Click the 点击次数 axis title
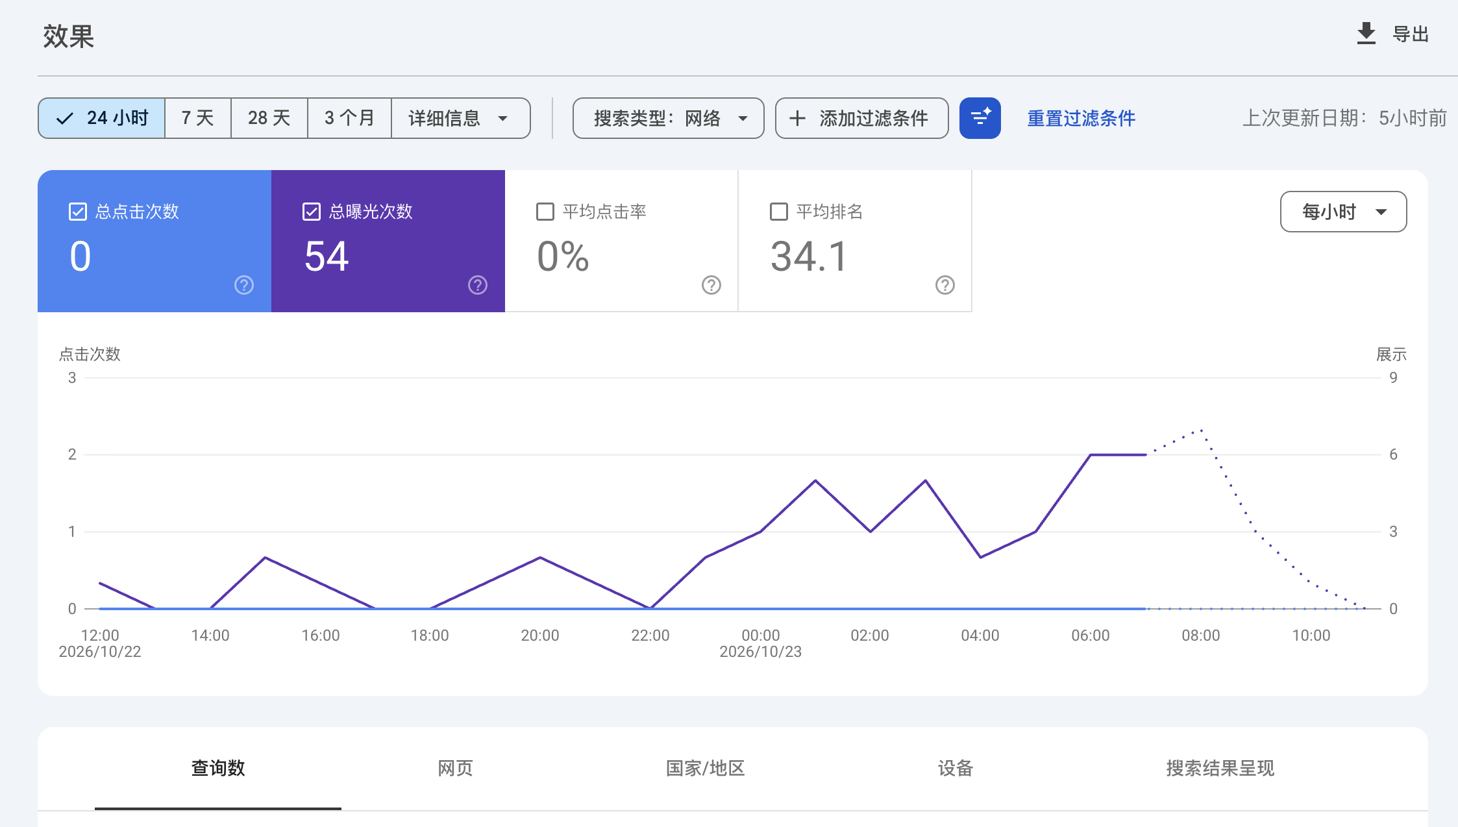The height and width of the screenshot is (827, 1458). click(90, 354)
